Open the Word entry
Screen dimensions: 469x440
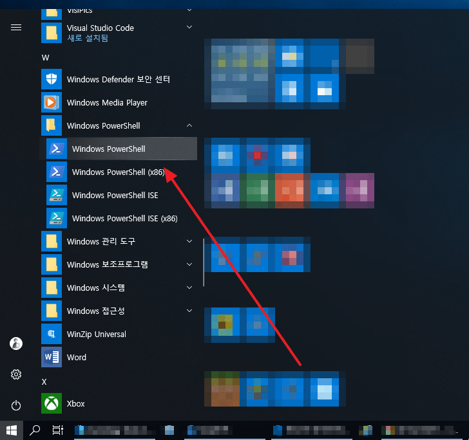118,357
